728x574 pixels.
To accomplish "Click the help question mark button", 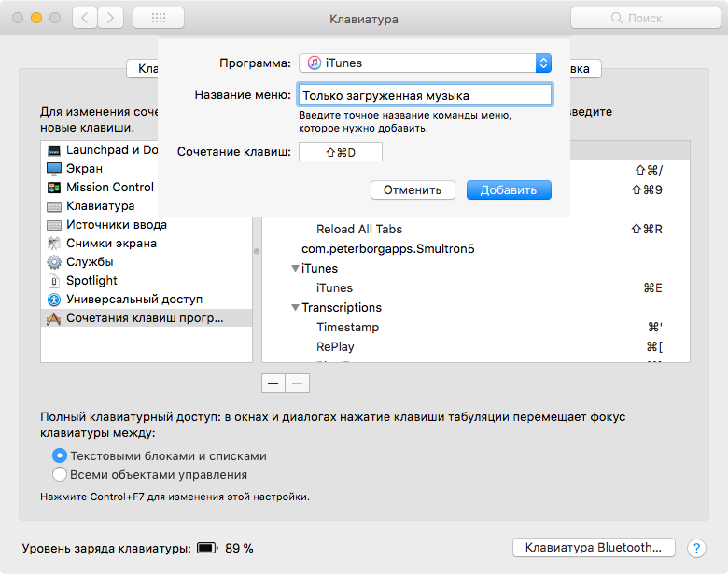I will 696,549.
